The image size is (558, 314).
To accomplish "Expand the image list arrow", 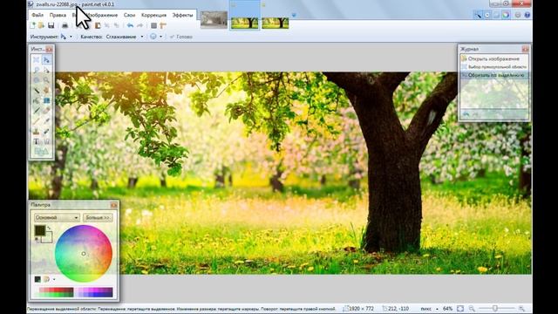I will 294,15.
